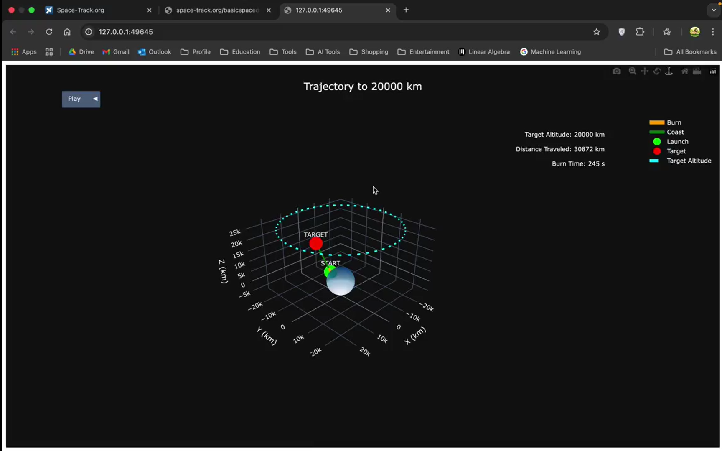Screen dimensions: 722x451
Task: Switch to space-track.org/basicspace tab
Action: point(217,10)
